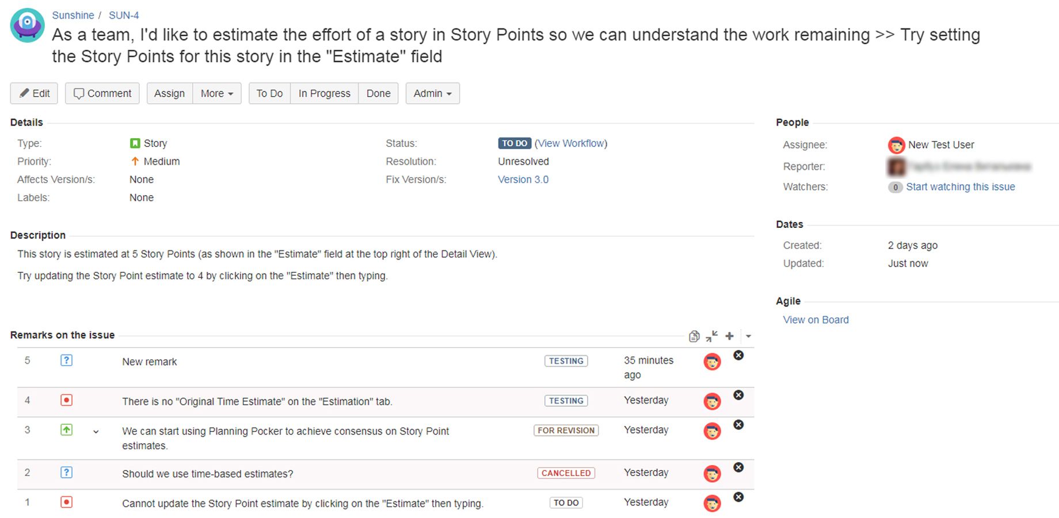Click the issue summary title text
The height and width of the screenshot is (518, 1059).
coord(516,45)
